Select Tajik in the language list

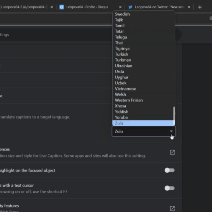point(143,20)
